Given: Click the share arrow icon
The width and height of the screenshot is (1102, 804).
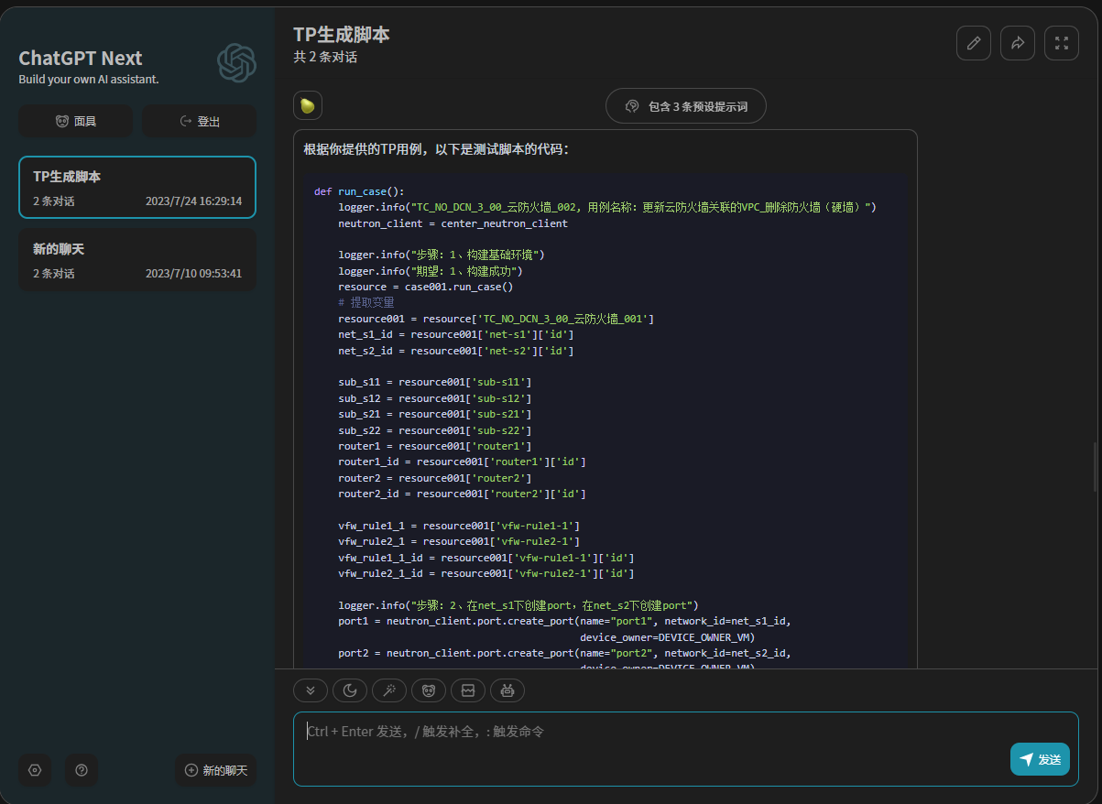Looking at the screenshot, I should pyautogui.click(x=1017, y=43).
